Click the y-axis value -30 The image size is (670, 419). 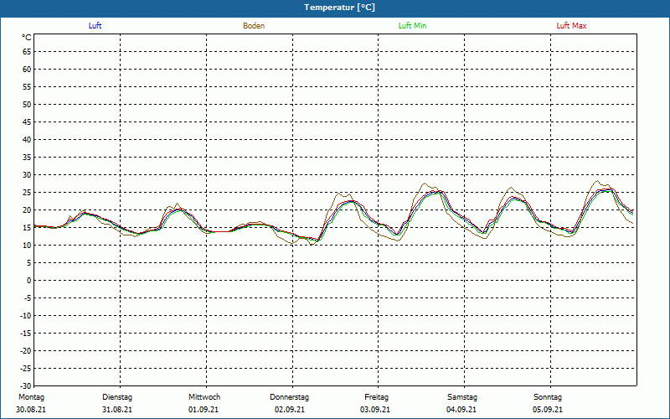pos(26,386)
